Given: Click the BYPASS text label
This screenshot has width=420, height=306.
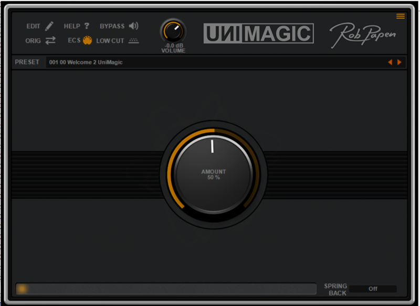Looking at the screenshot, I should (x=112, y=26).
